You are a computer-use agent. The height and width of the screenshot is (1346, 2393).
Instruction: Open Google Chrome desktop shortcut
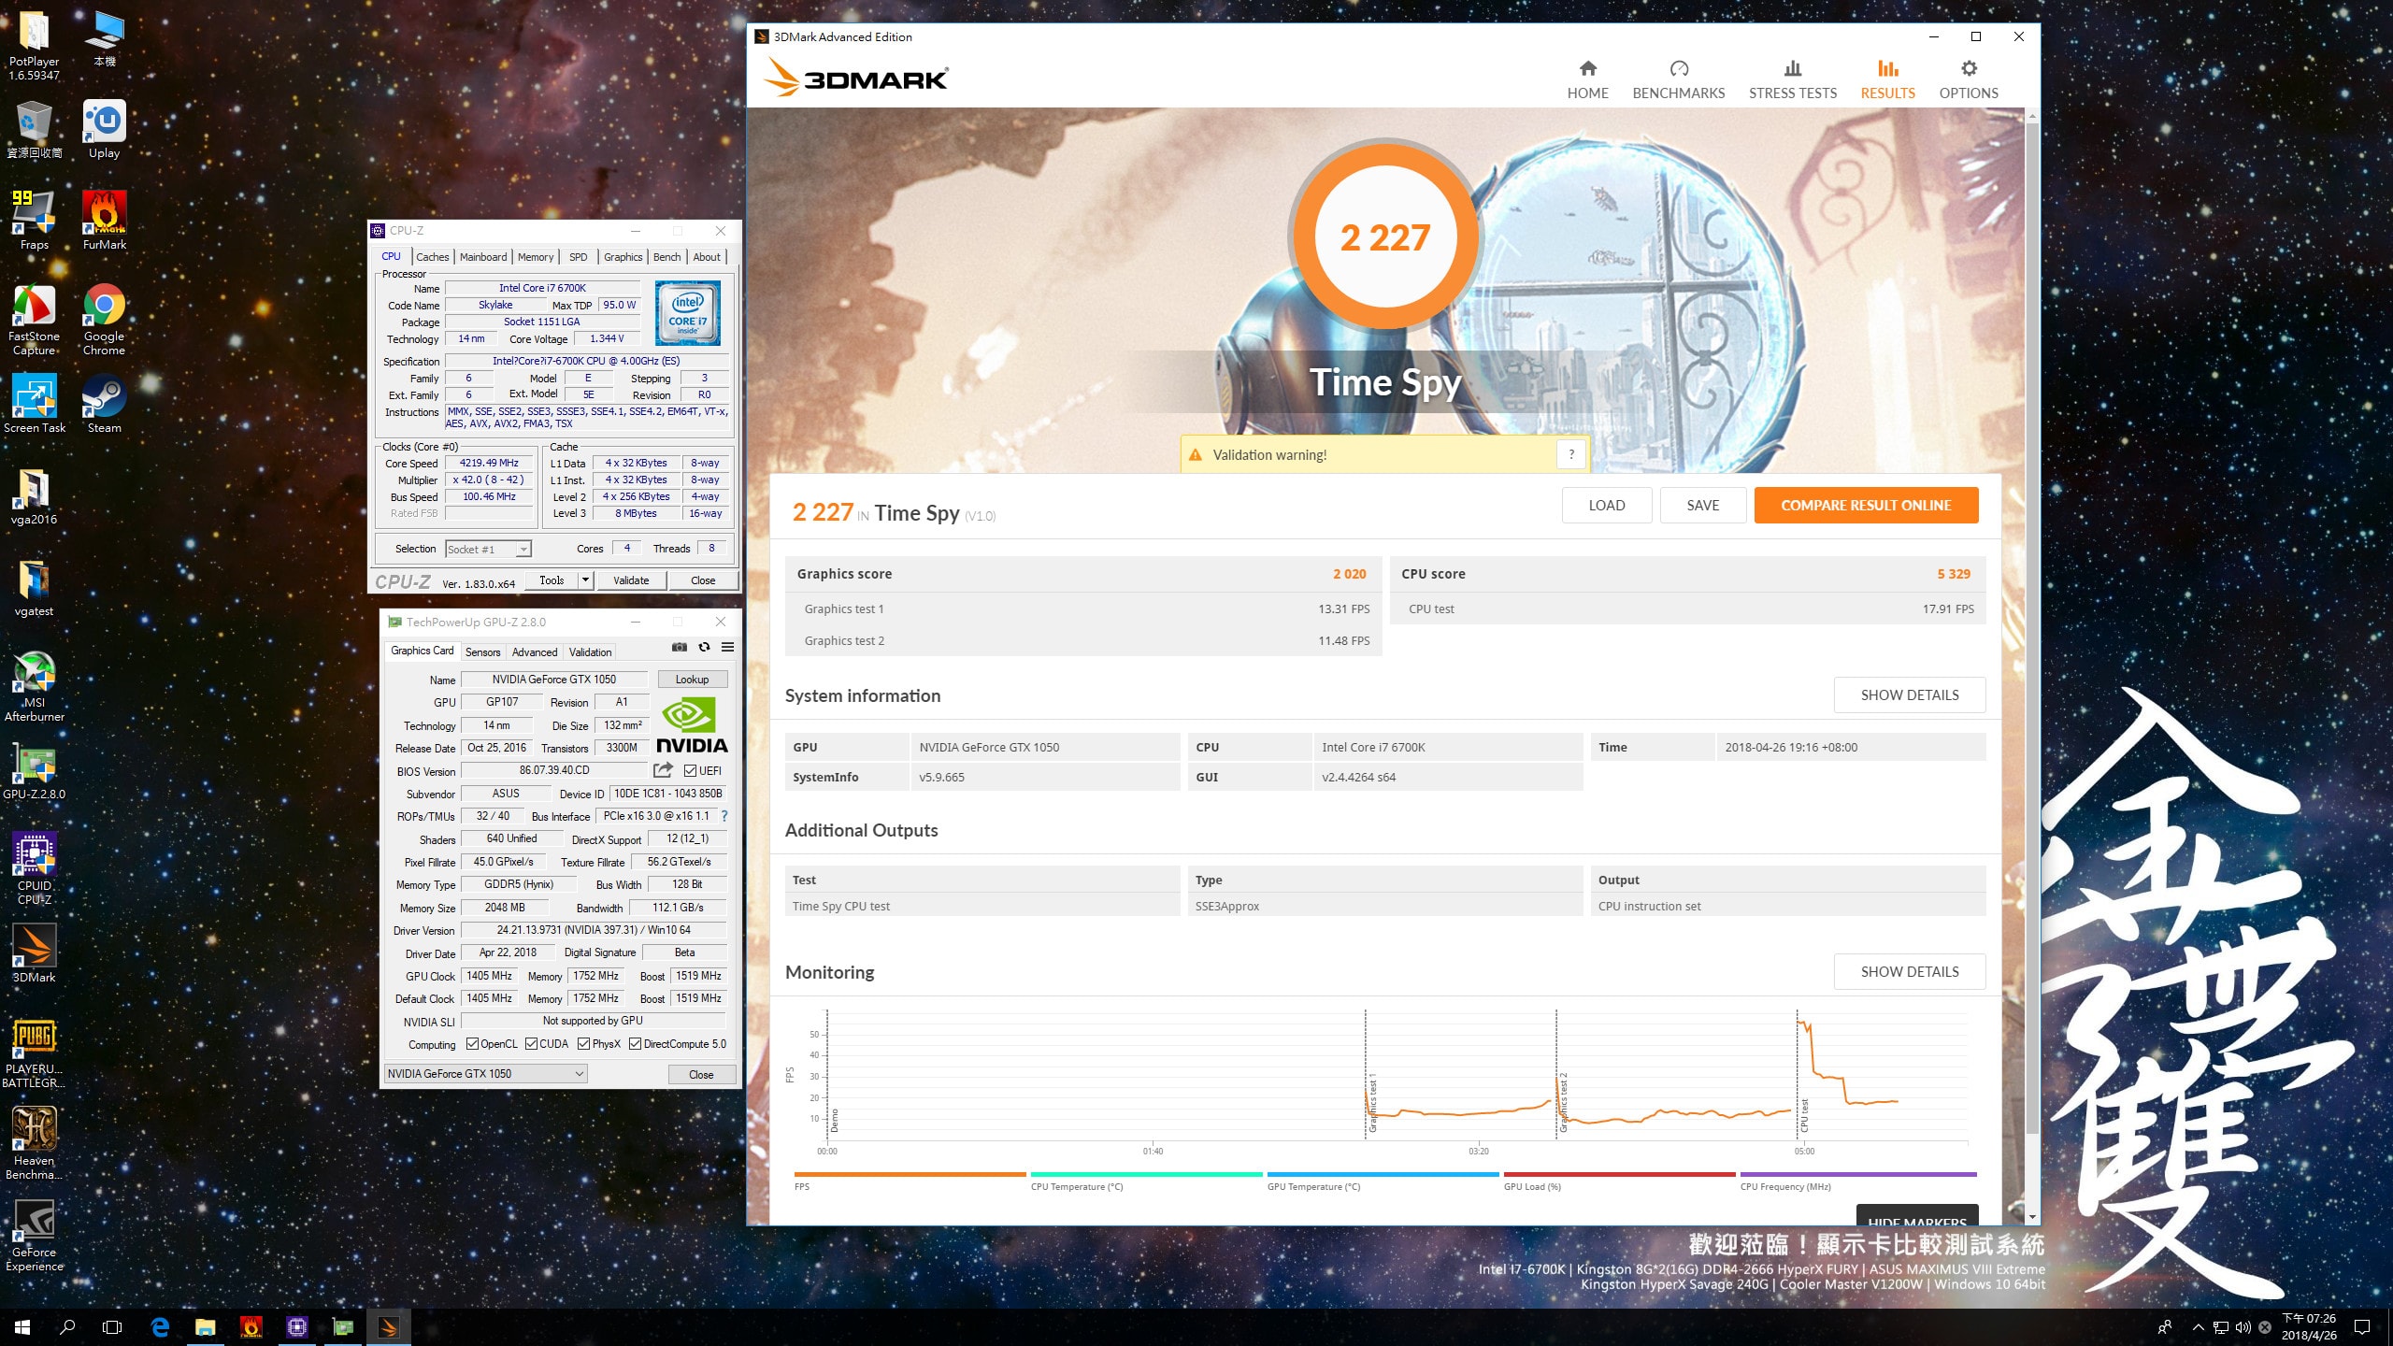pyautogui.click(x=104, y=319)
